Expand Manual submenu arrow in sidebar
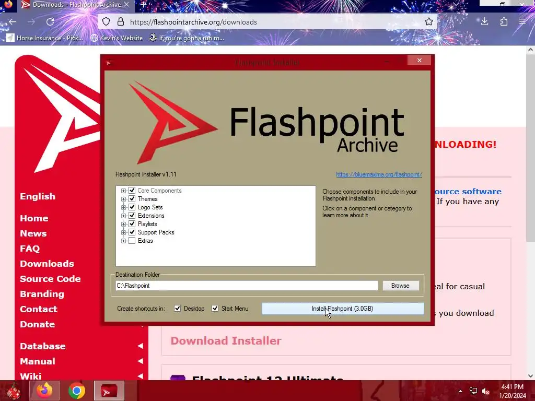The height and width of the screenshot is (401, 535). click(x=140, y=361)
